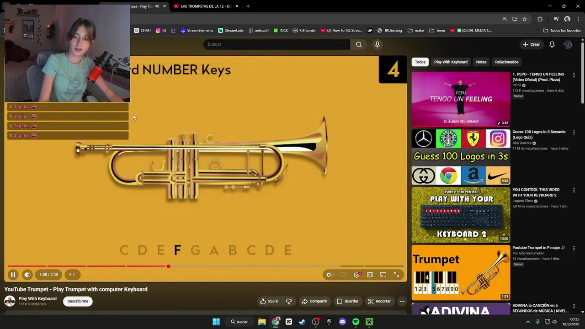Open player settings gear

pos(357,275)
